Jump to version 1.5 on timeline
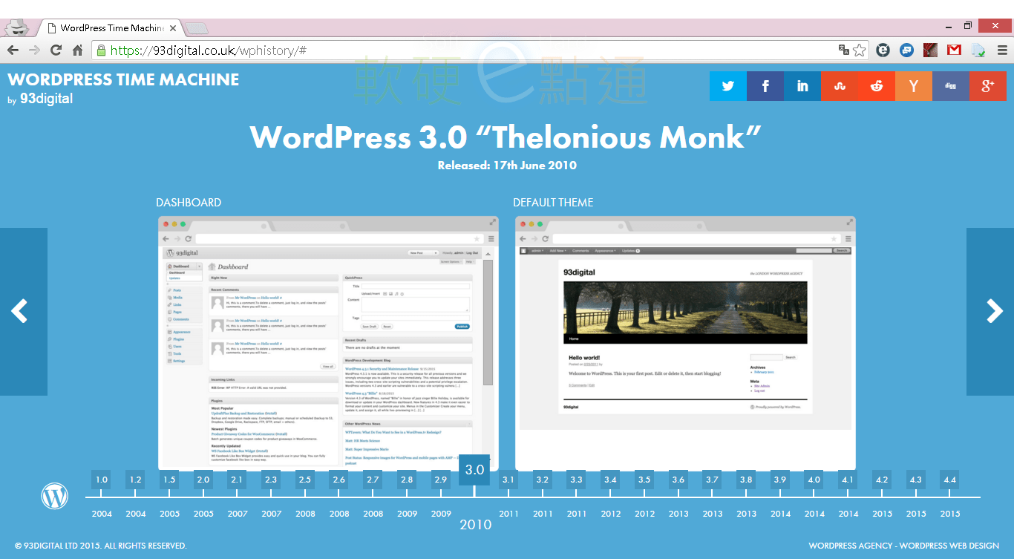The image size is (1014, 559). point(169,480)
